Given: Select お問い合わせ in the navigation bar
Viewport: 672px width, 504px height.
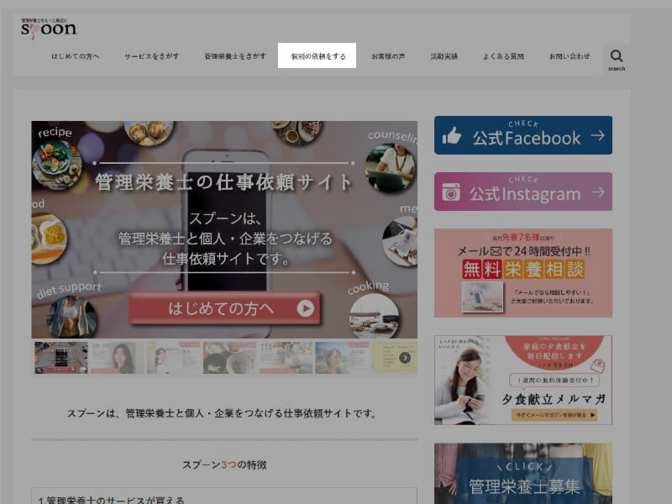Looking at the screenshot, I should tap(570, 56).
